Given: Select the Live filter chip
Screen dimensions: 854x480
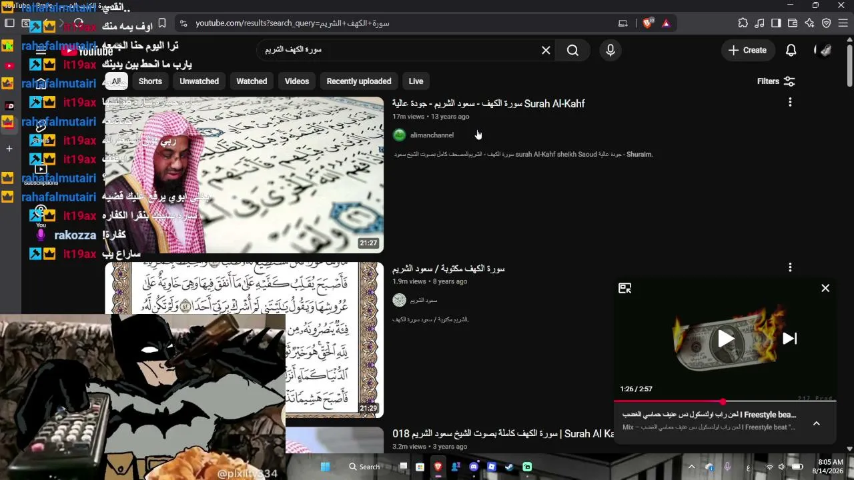Looking at the screenshot, I should pyautogui.click(x=416, y=81).
